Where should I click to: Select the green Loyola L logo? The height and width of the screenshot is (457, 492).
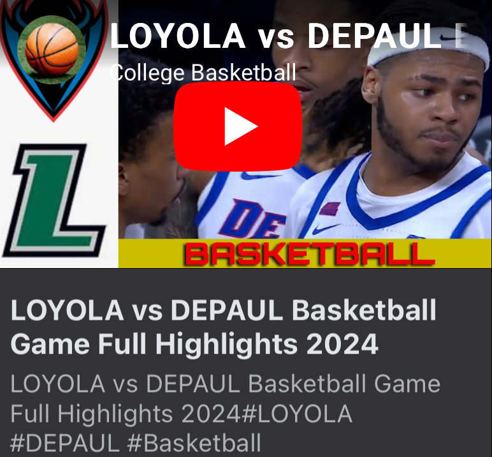[x=54, y=200]
